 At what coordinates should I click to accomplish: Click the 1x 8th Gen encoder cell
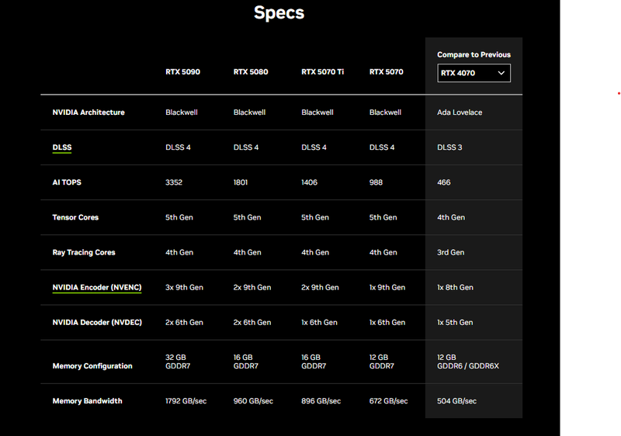[x=455, y=287]
